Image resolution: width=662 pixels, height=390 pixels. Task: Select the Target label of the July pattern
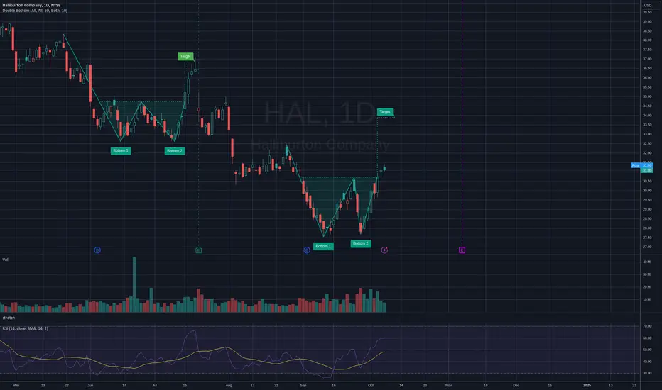point(185,56)
